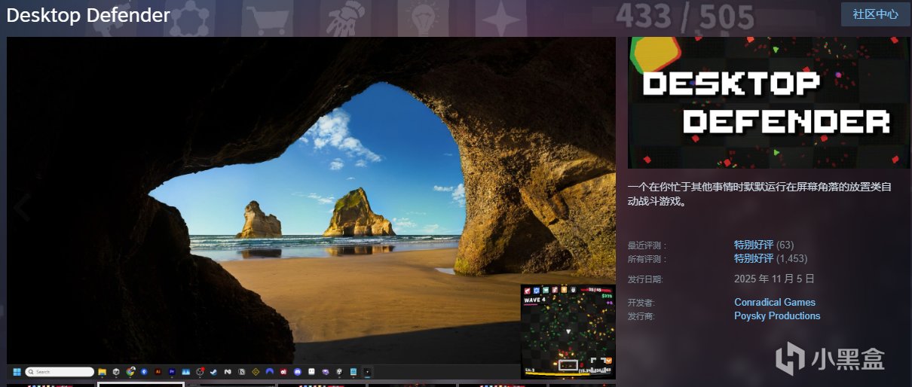
Task: Open developer Conradical Games page
Action: click(x=775, y=302)
